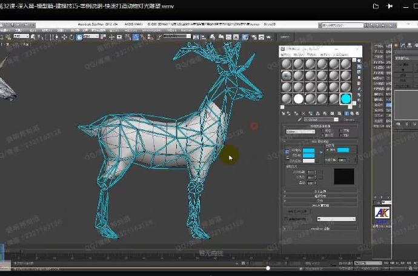Expand the mental ray Connection rollout
Image resolution: width=418 pixels, height=276 pixels.
pyautogui.click(x=320, y=228)
